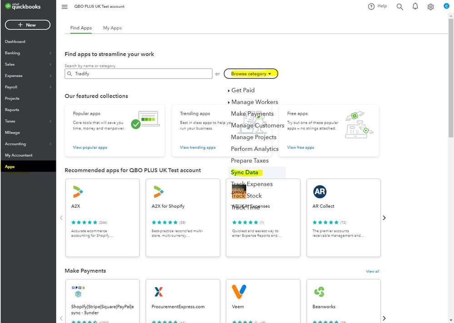
Task: Show next Make Payments apps arrow
Action: pyautogui.click(x=384, y=318)
